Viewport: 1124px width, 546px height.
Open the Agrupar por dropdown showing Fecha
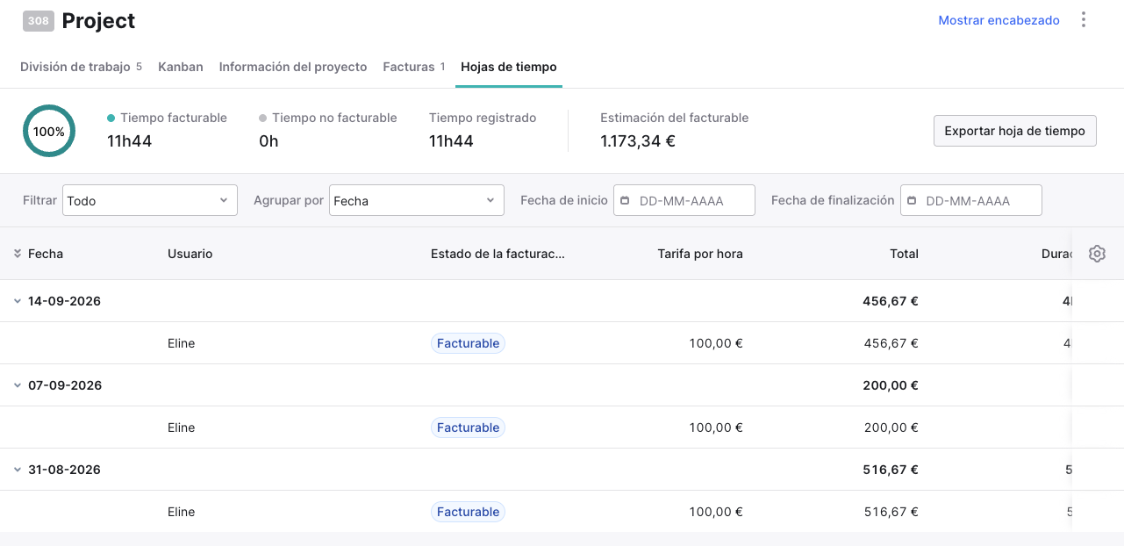click(x=417, y=200)
